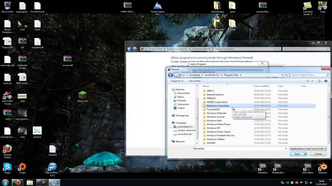Image resolution: width=332 pixels, height=186 pixels.
Task: Click the Forward arrow in Browse dialog
Action: tap(176, 75)
